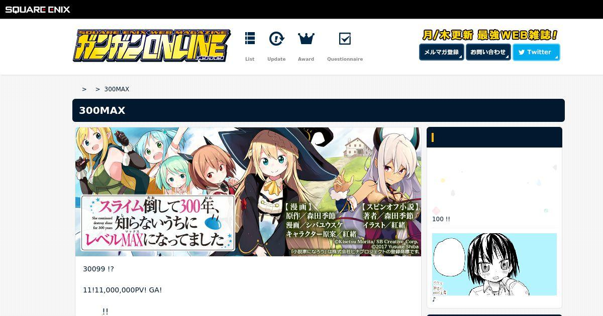Image resolution: width=603 pixels, height=316 pixels.
Task: Click the Update label under icon
Action: (276, 59)
